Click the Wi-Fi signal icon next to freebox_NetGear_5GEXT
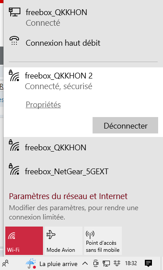 [x=14, y=169]
